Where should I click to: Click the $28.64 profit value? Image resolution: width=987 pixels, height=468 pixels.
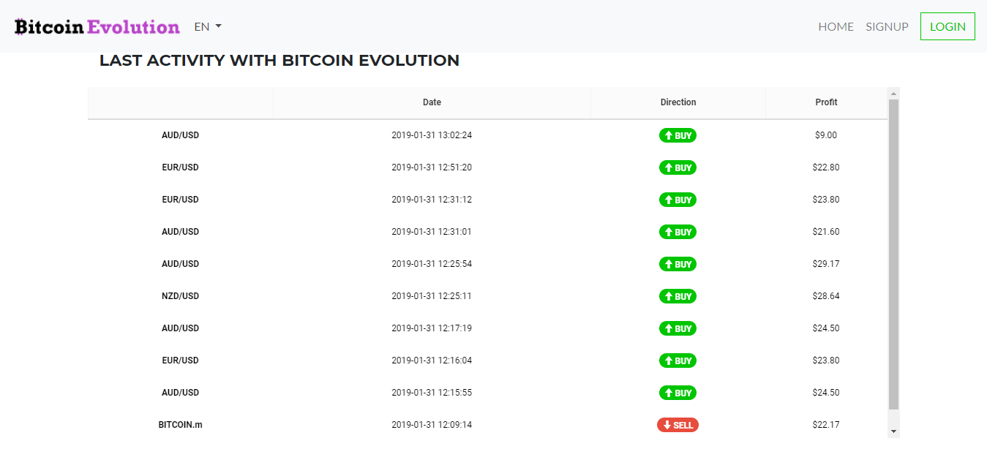[x=826, y=296]
